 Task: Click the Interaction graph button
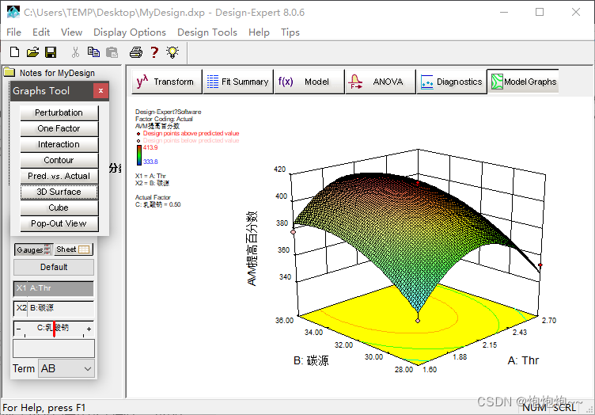[59, 145]
